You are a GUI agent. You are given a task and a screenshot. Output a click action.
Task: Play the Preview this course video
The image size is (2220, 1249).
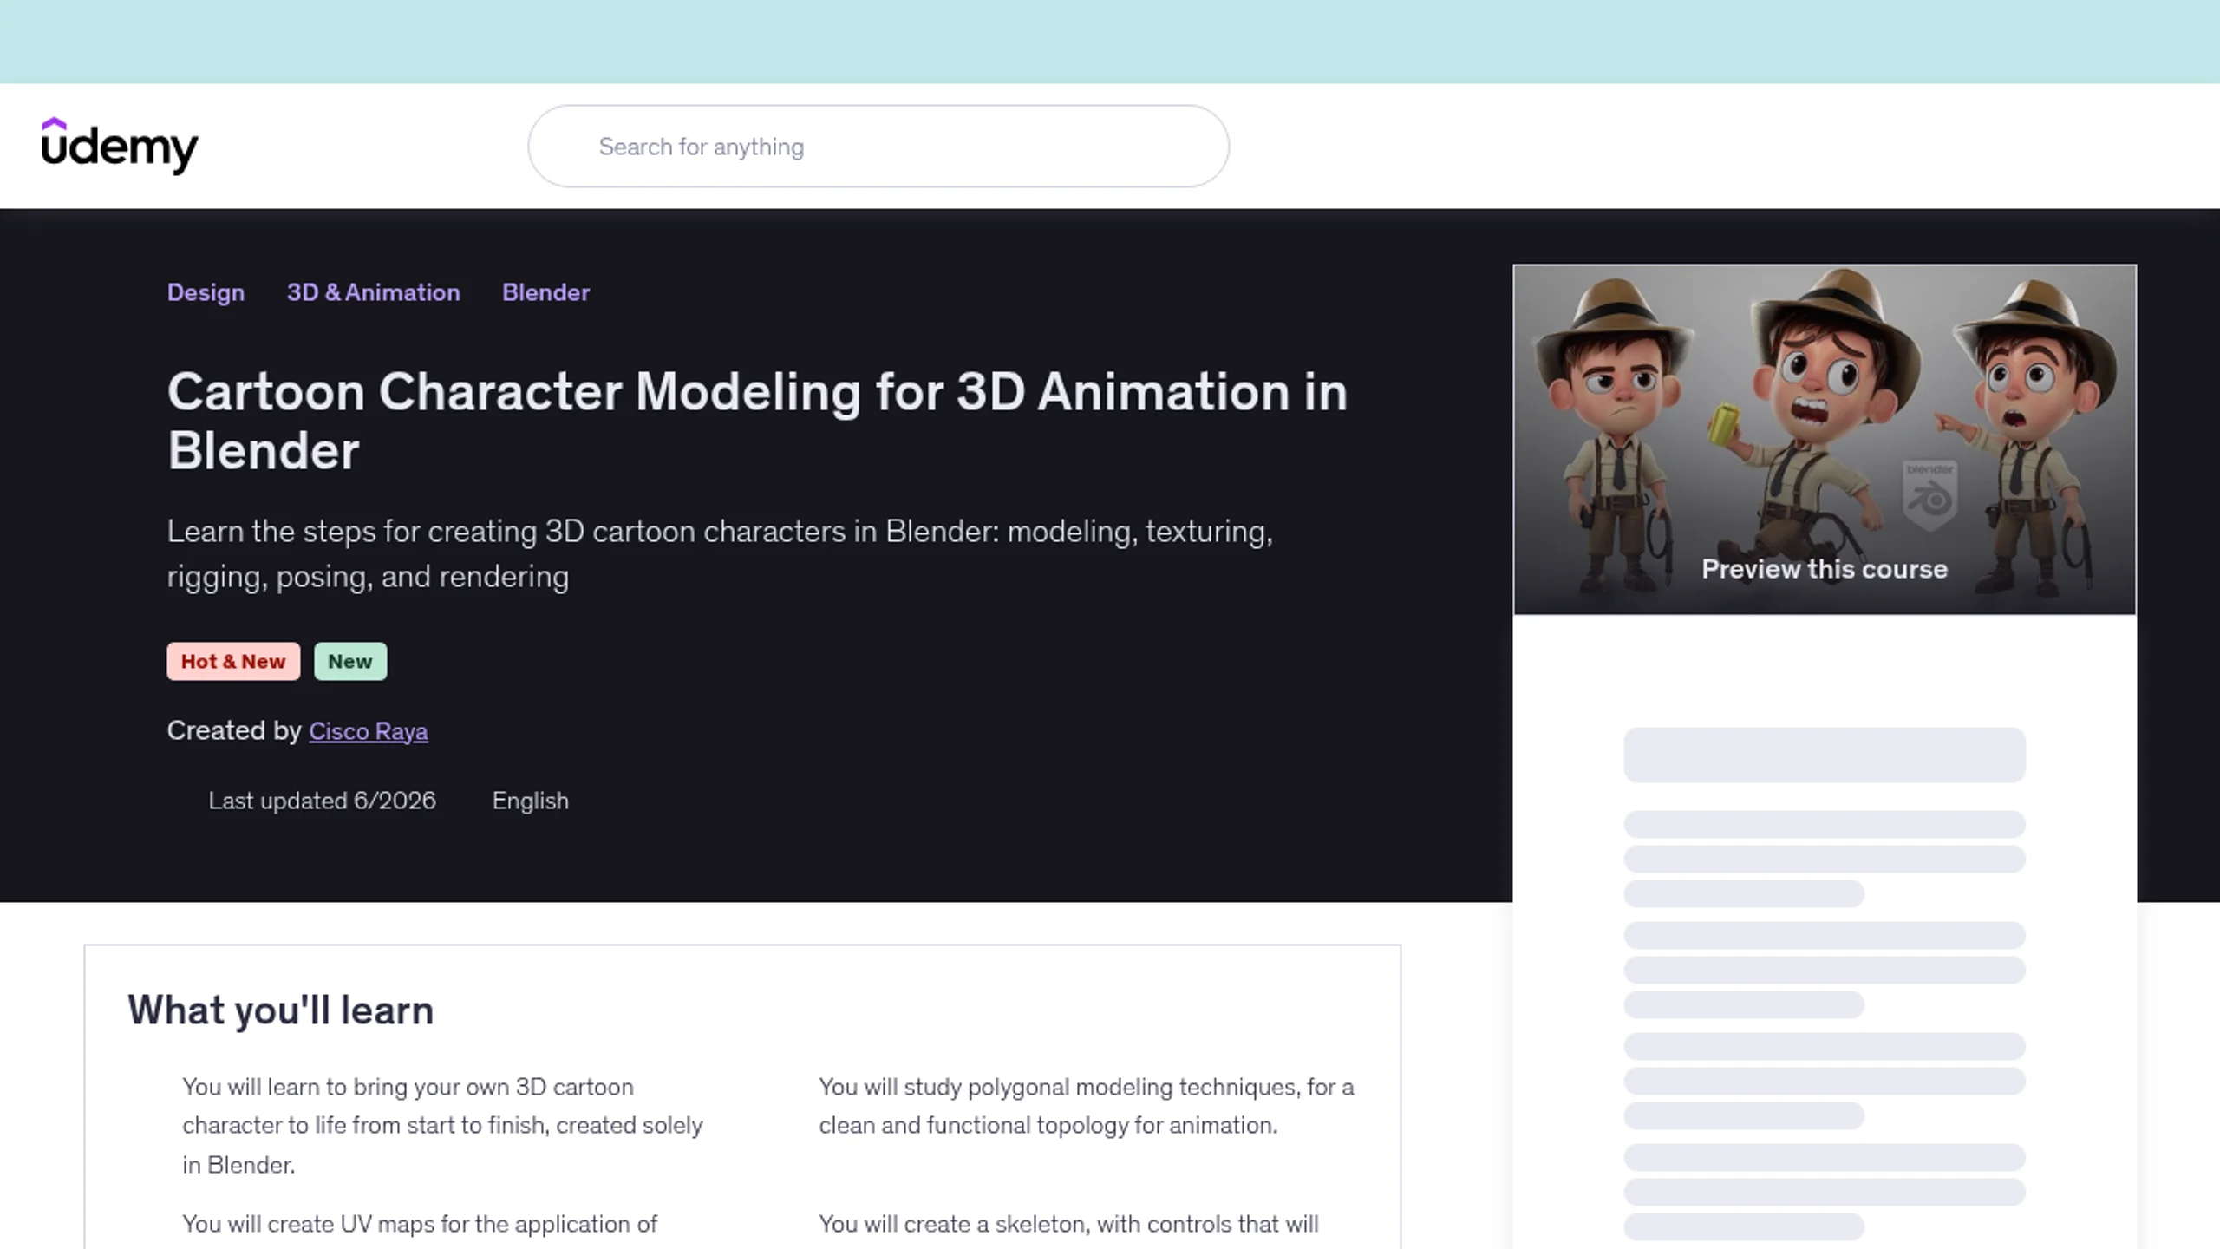(1825, 440)
